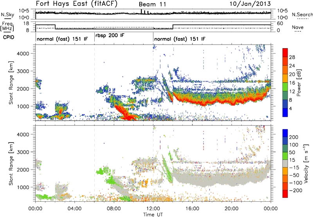Click the blue bottom of the power colorbar

tap(285, 112)
